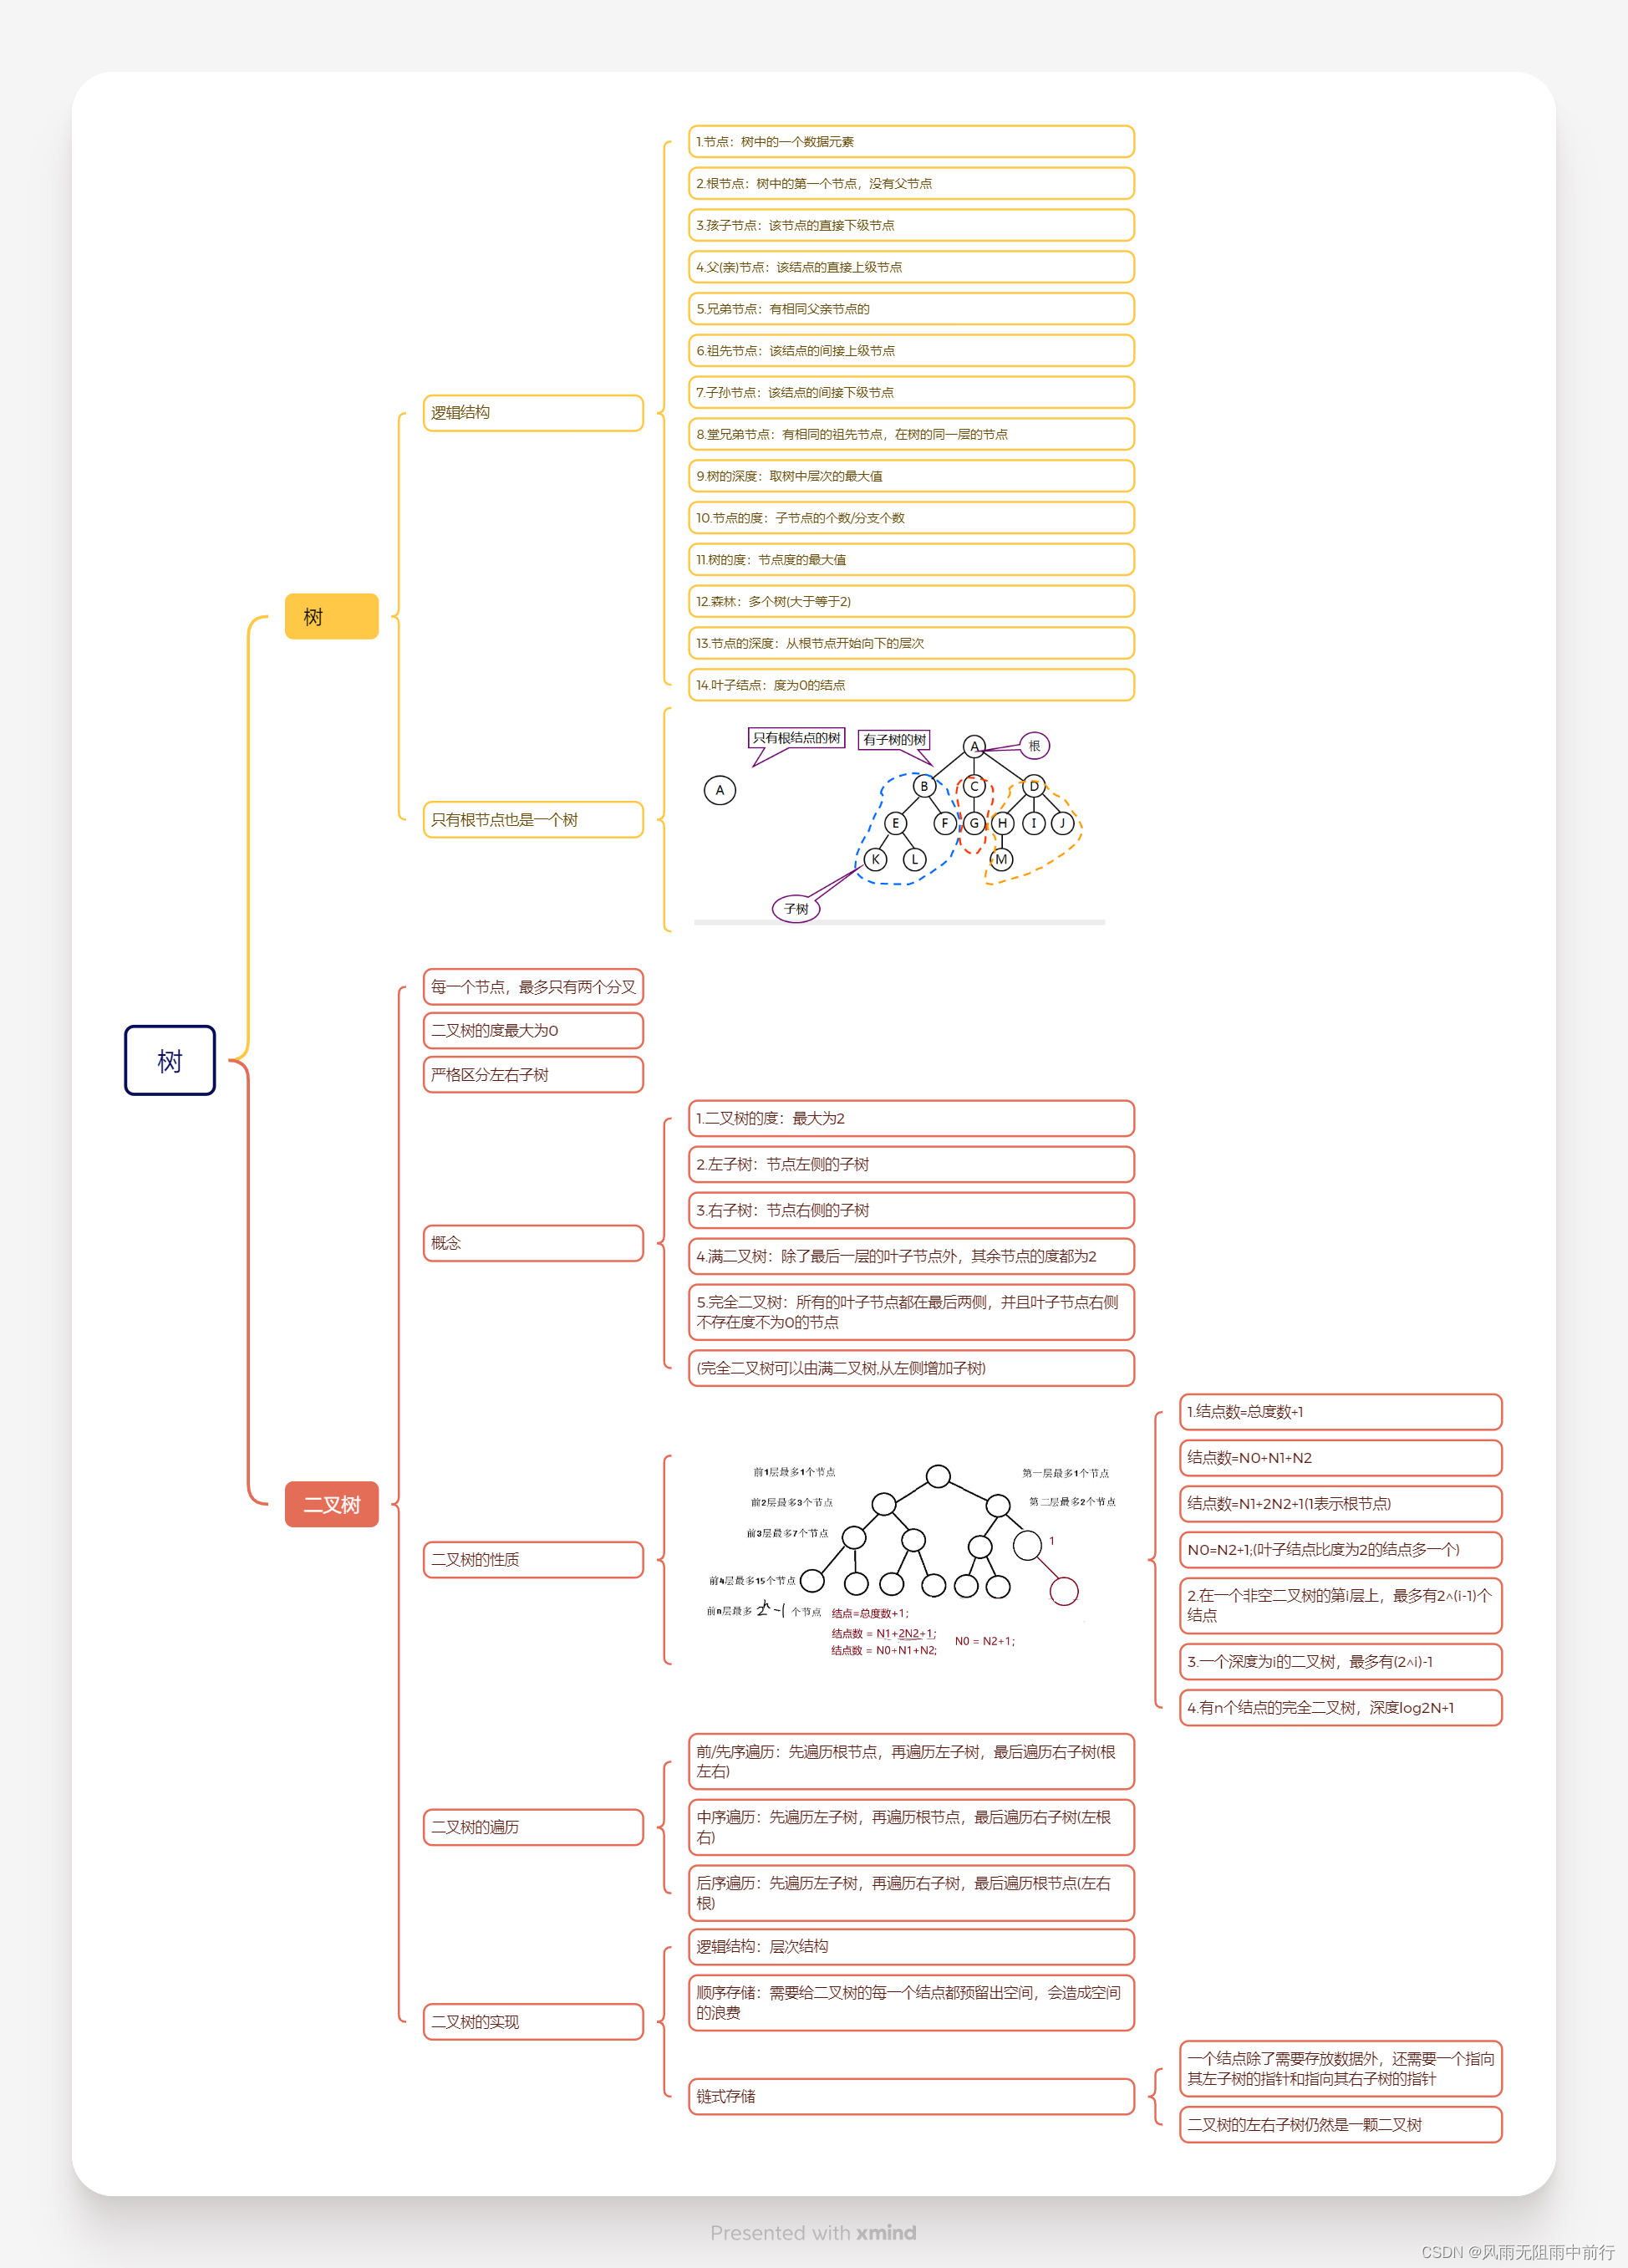
Task: Click the root node 树 in navy box
Action: [x=169, y=1060]
